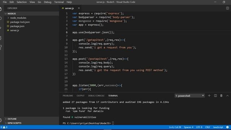Select the server.js editor tab
Image resolution: width=231 pixels, height=130 pixels.
(x=69, y=8)
